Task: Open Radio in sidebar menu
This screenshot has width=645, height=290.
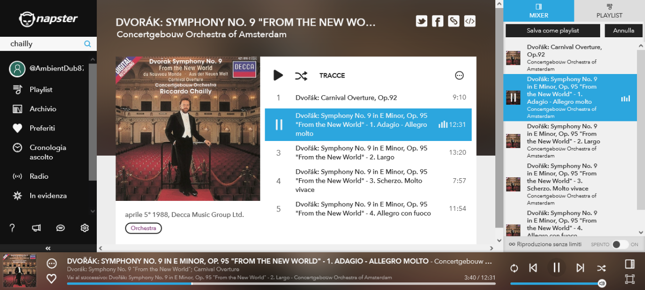Action: coord(39,176)
